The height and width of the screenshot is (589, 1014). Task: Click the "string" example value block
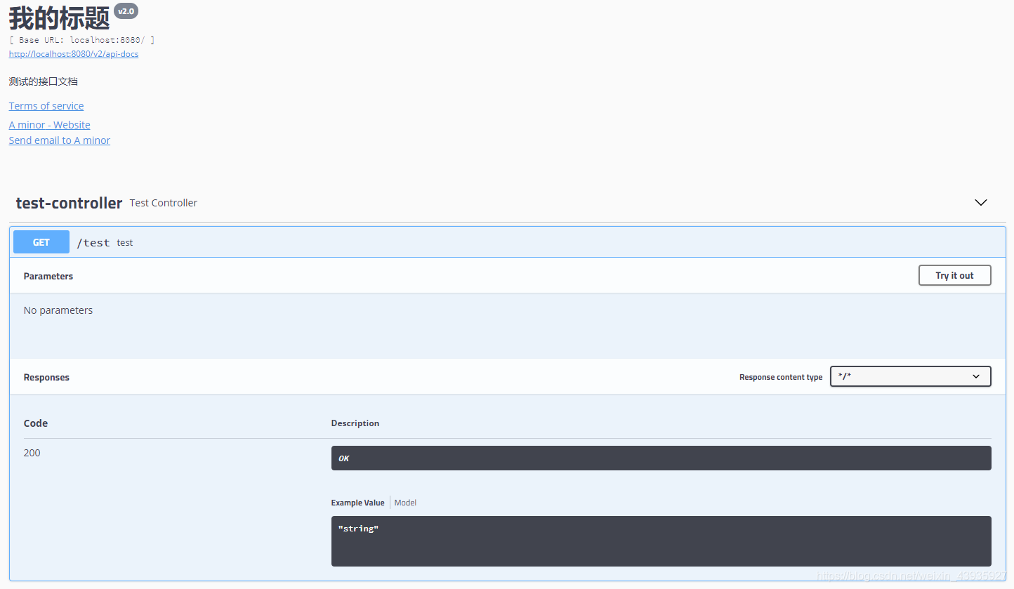click(661, 541)
